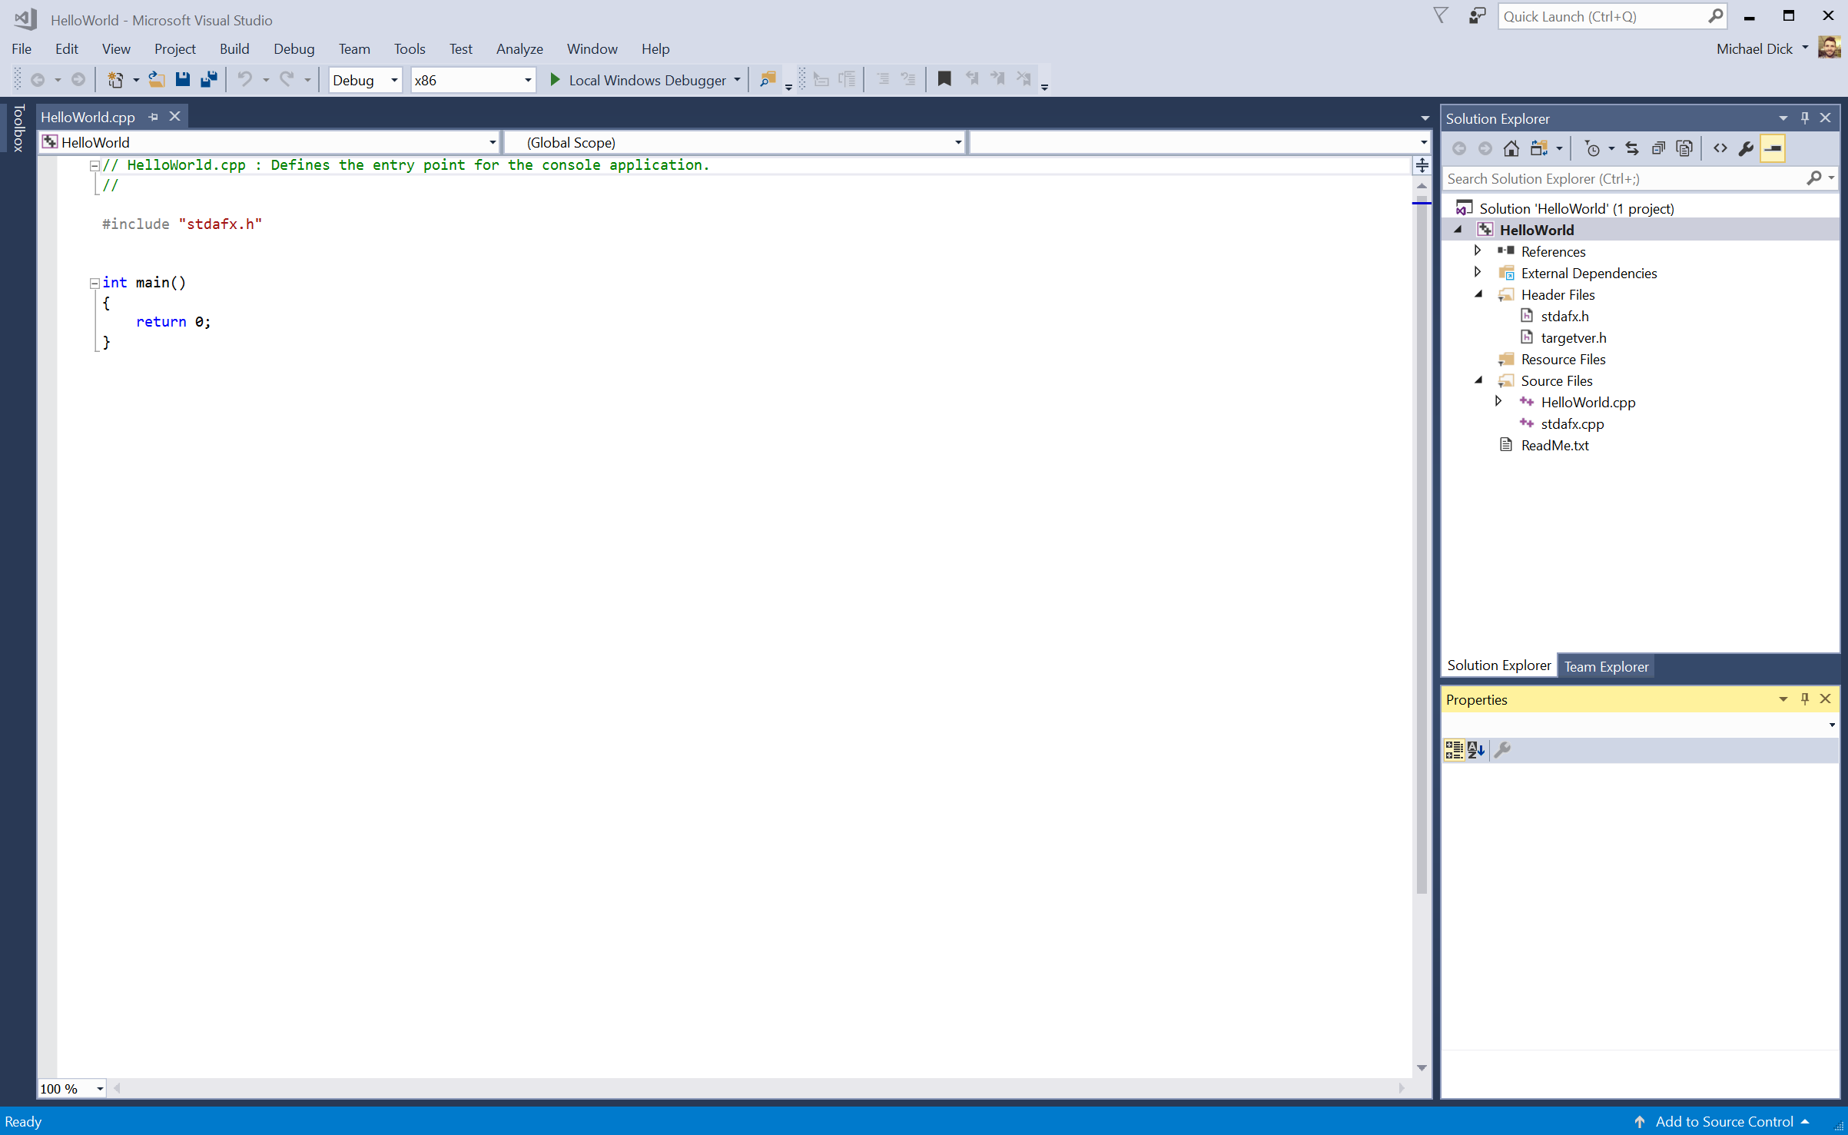Toggle collapse of HelloWorld solution node
1848x1135 pixels.
(1461, 230)
